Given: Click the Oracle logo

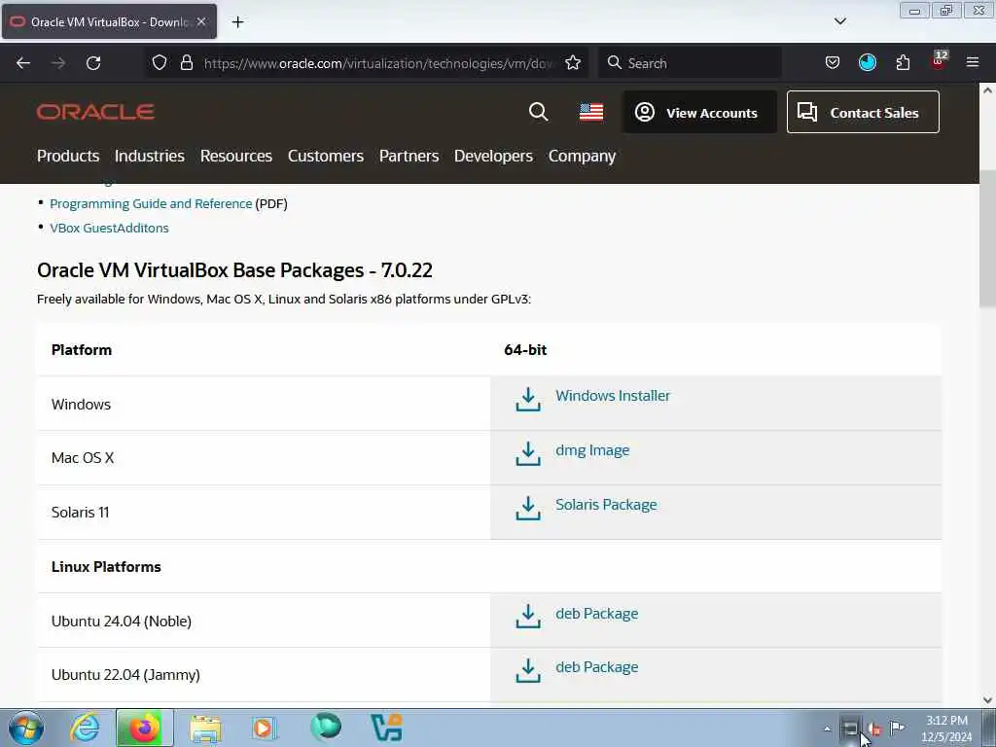Looking at the screenshot, I should (95, 113).
